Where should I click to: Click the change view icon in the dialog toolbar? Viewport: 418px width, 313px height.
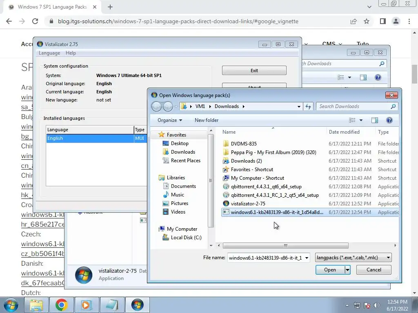click(352, 120)
